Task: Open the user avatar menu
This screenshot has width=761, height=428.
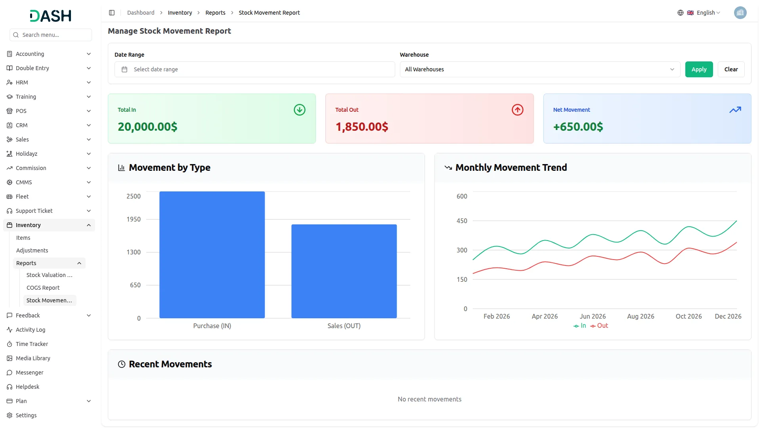Action: [x=740, y=13]
